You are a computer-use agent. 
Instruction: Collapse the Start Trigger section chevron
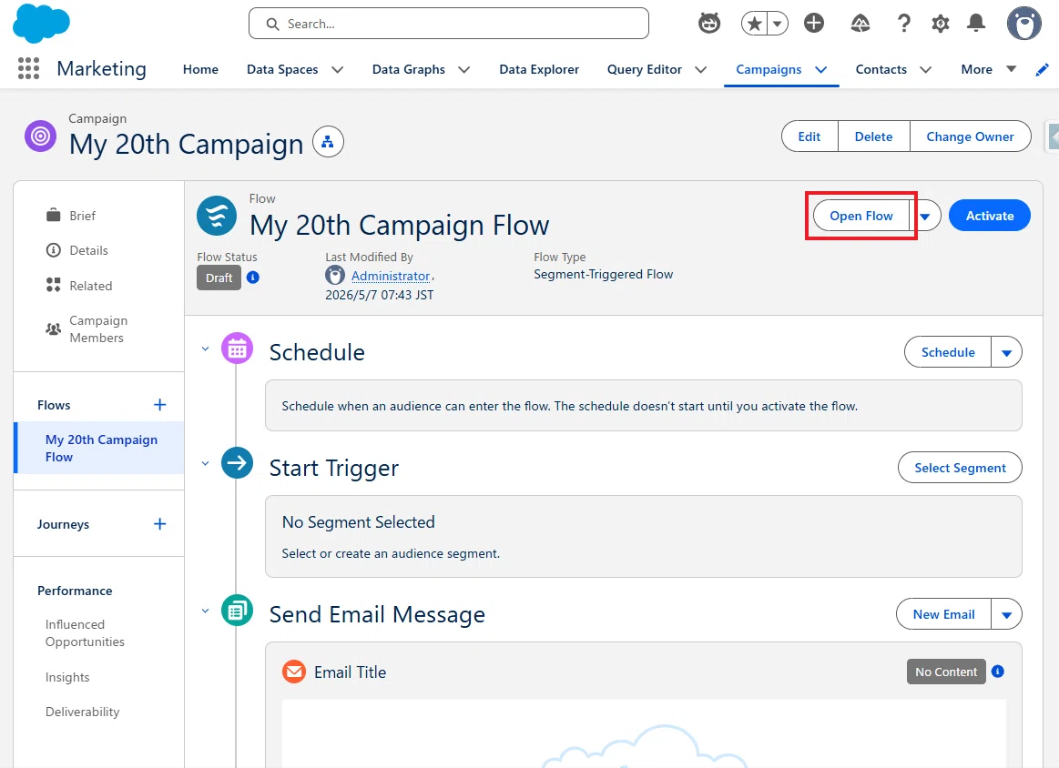point(205,463)
